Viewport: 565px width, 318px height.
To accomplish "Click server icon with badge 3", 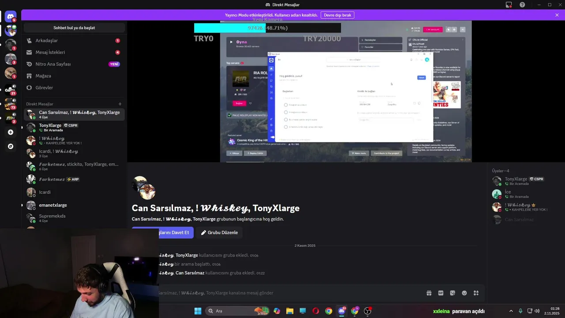I will (x=11, y=59).
